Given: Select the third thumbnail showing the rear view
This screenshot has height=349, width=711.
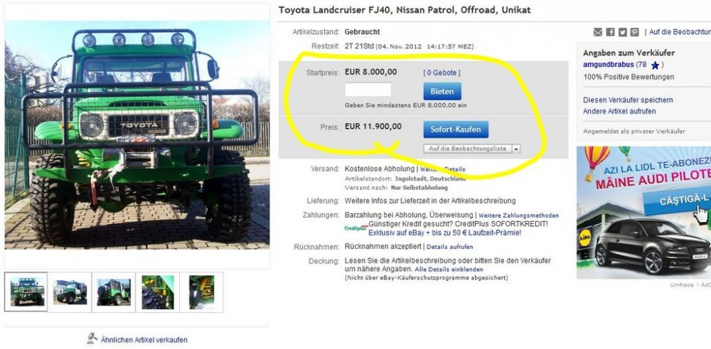Looking at the screenshot, I should coord(113,292).
